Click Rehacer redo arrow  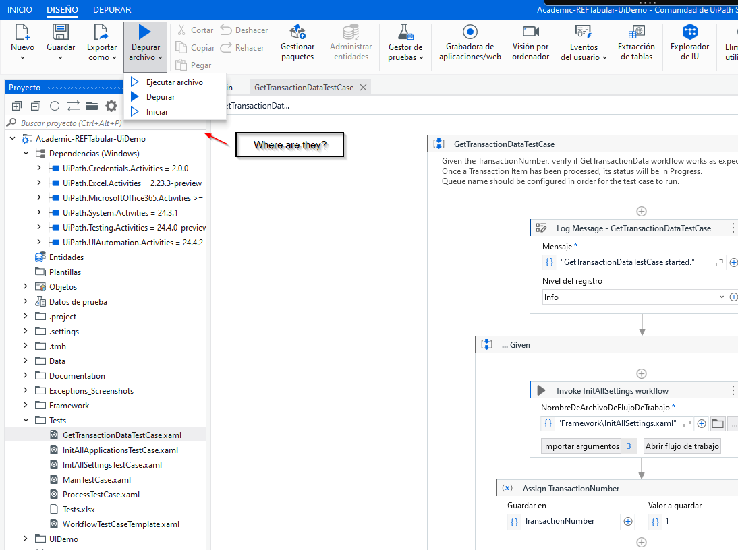coord(227,47)
